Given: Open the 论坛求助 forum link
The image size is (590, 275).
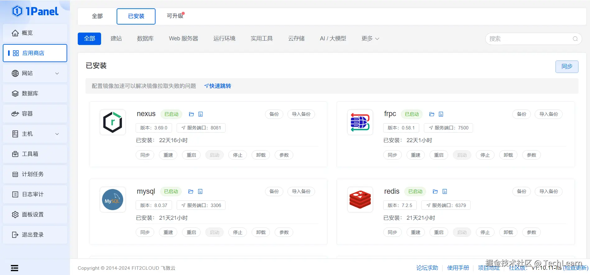Looking at the screenshot, I should [x=427, y=268].
